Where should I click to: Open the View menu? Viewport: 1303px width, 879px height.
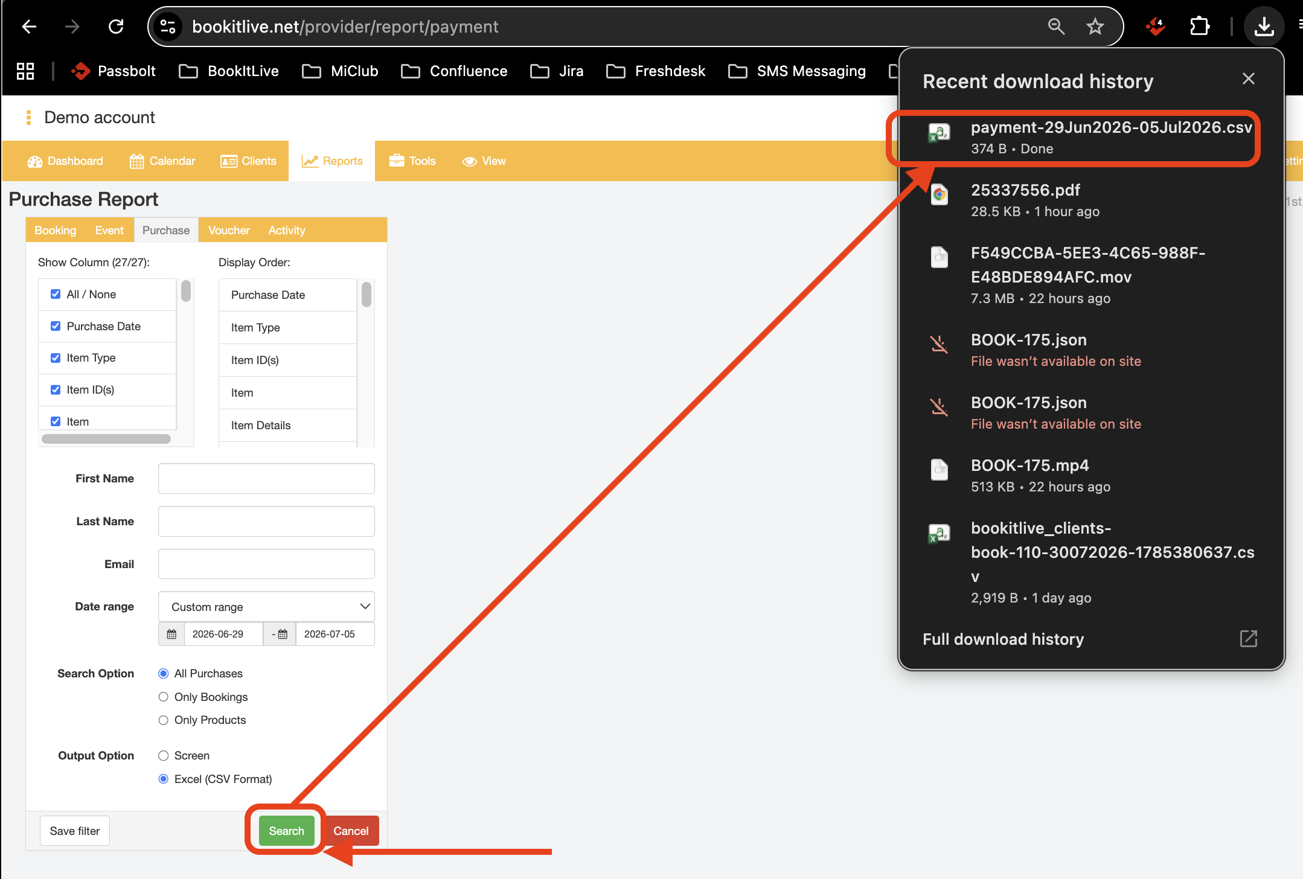click(x=484, y=161)
